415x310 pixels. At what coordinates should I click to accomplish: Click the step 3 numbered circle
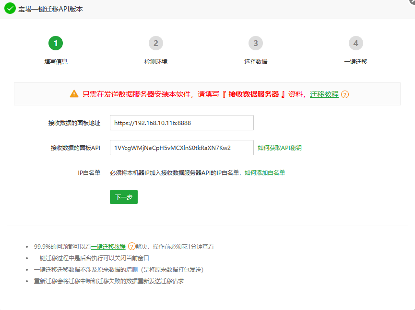pos(256,43)
